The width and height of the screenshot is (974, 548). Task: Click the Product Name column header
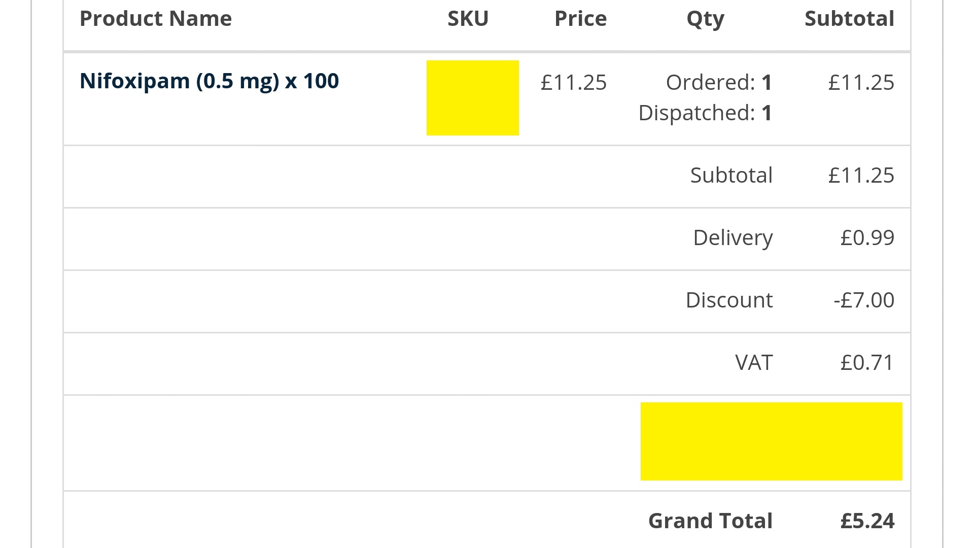(156, 19)
